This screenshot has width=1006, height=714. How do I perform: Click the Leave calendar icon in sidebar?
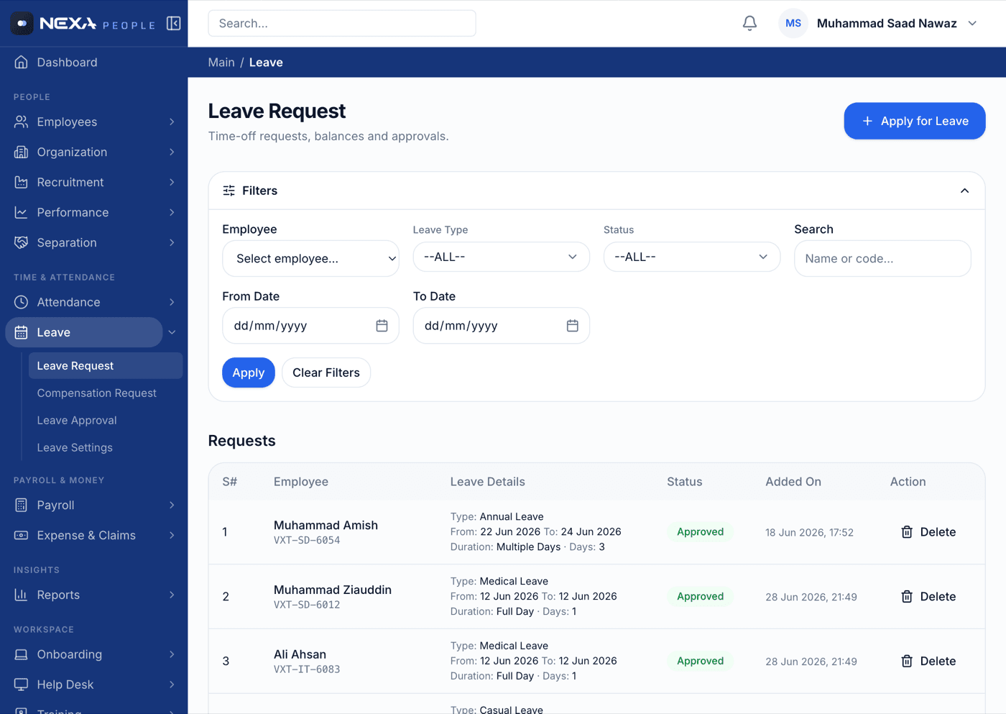pyautogui.click(x=22, y=333)
